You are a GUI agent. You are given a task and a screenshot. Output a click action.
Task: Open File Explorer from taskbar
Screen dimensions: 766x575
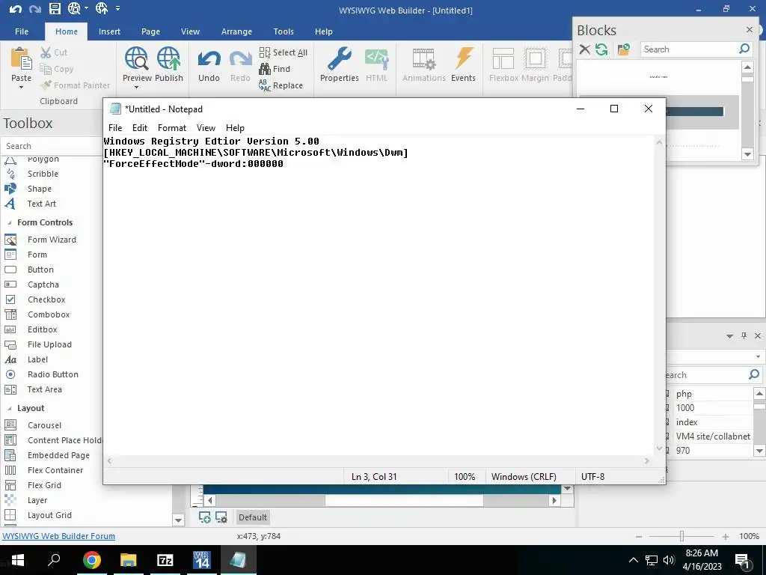[129, 560]
